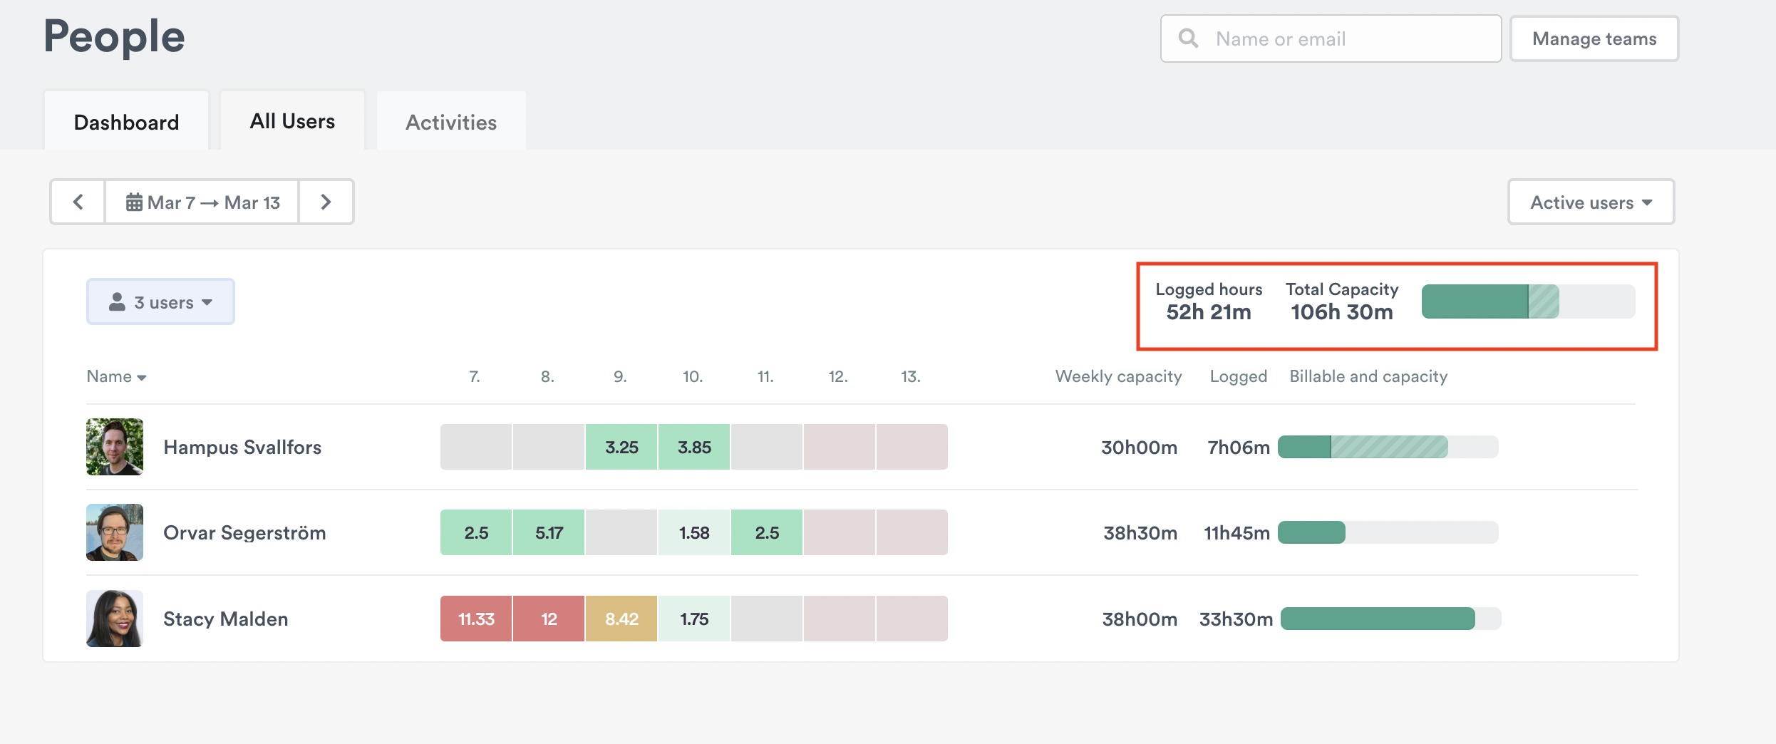1776x744 pixels.
Task: Open Stacy Malden profile photo
Action: pos(115,619)
